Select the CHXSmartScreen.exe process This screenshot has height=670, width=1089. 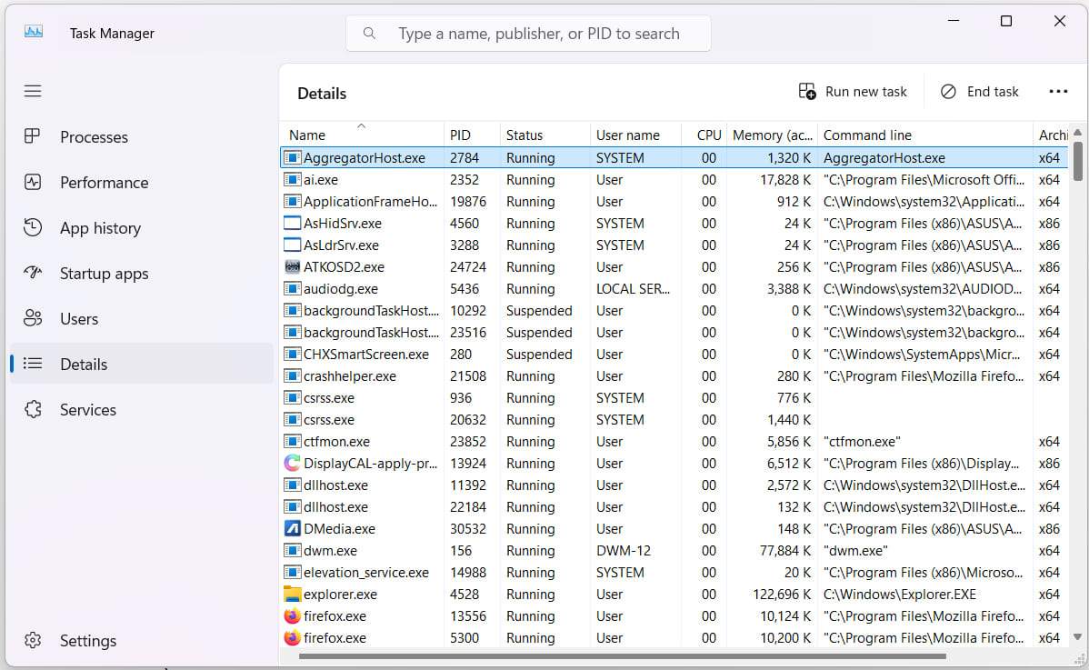click(x=674, y=355)
